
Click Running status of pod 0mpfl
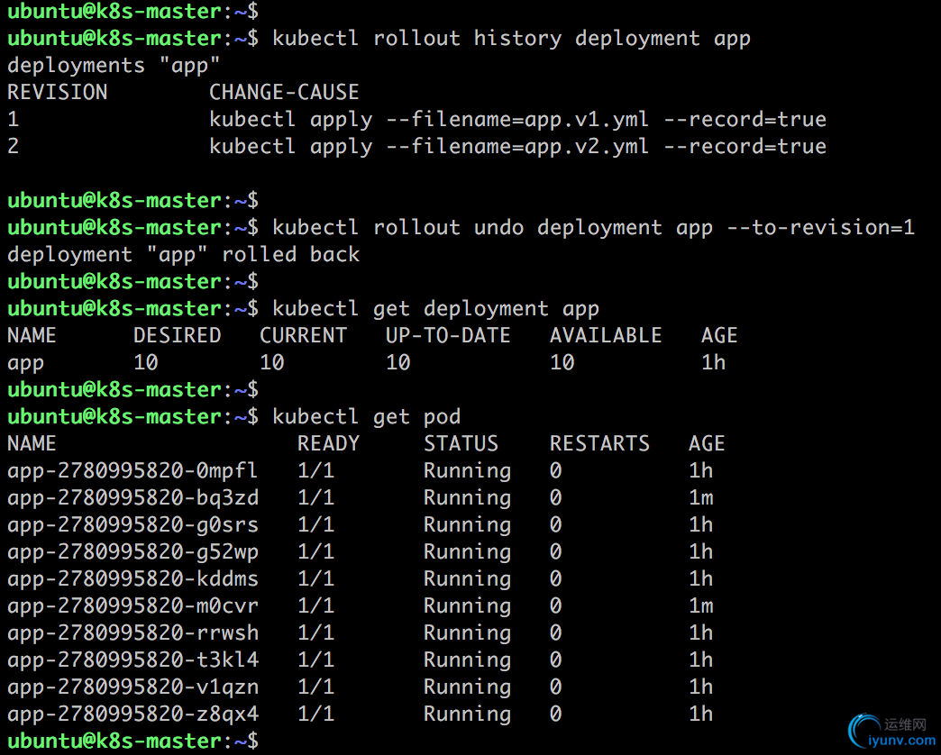coord(467,471)
